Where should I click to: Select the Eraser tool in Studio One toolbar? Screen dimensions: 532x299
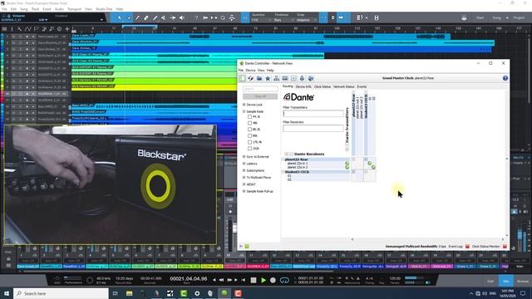146,17
